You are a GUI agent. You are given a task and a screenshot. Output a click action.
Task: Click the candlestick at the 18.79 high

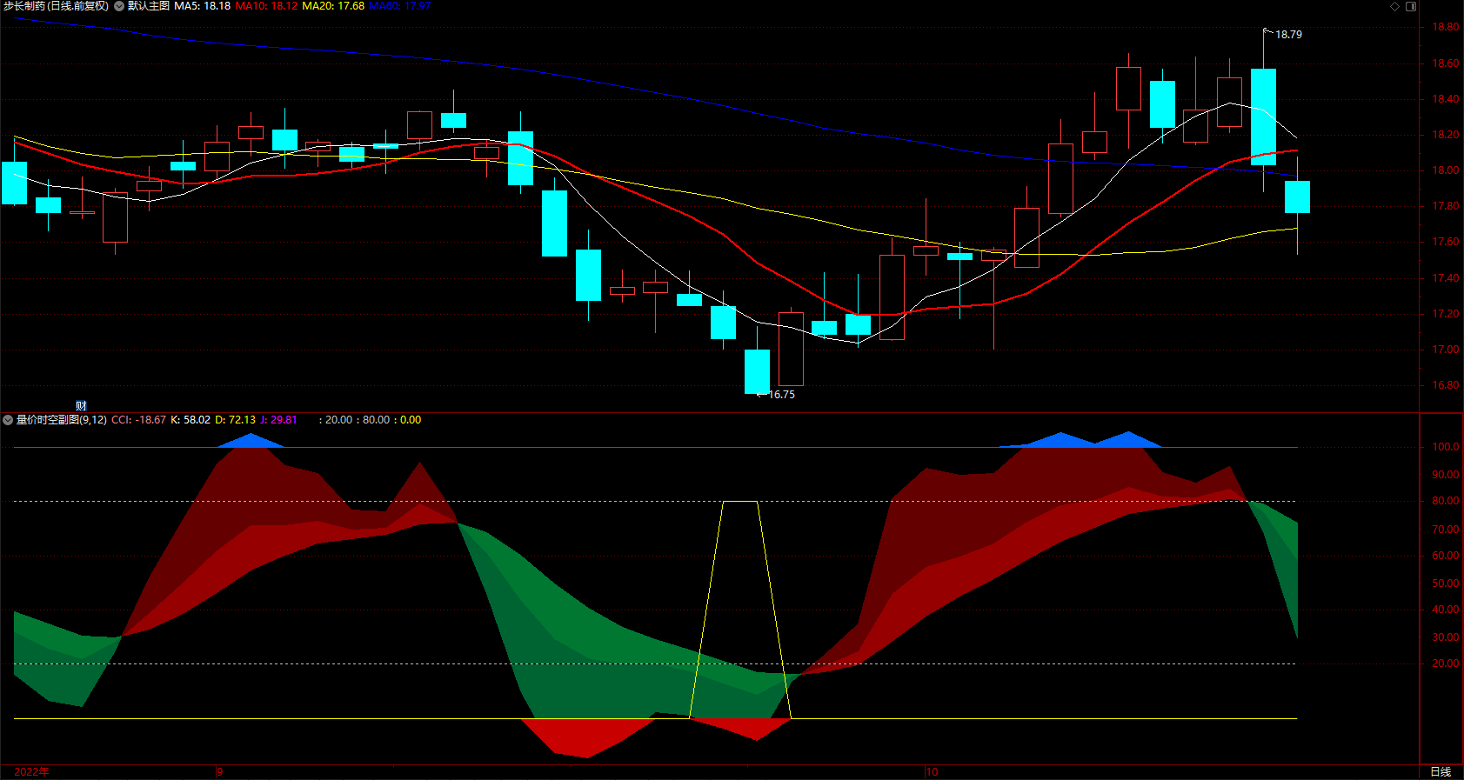point(1263,117)
